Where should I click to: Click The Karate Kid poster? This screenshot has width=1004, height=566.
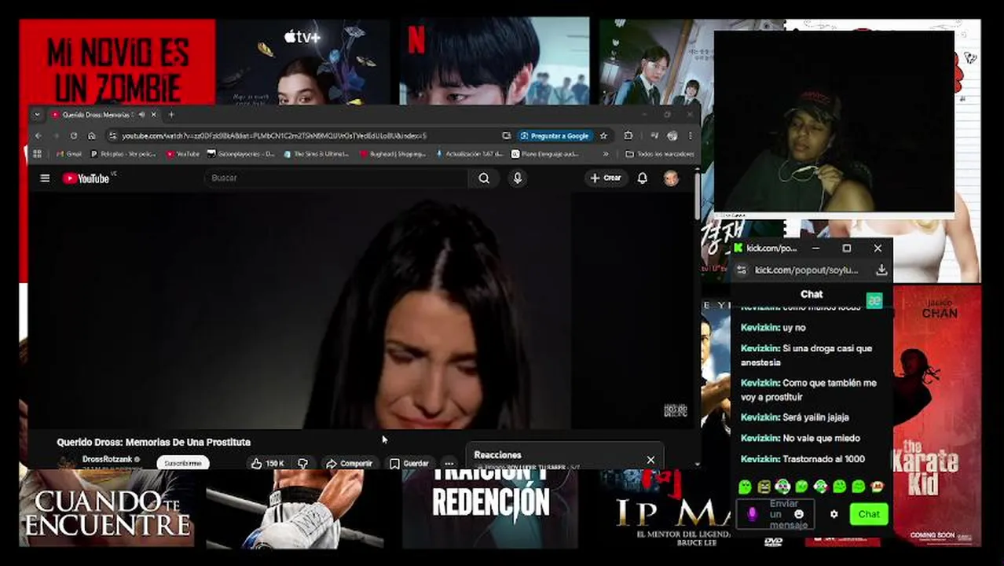(x=937, y=415)
